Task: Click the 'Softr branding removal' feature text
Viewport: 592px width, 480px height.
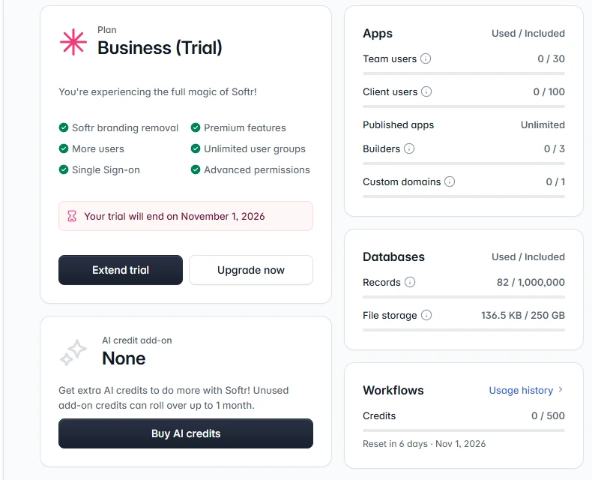Action: pyautogui.click(x=125, y=127)
